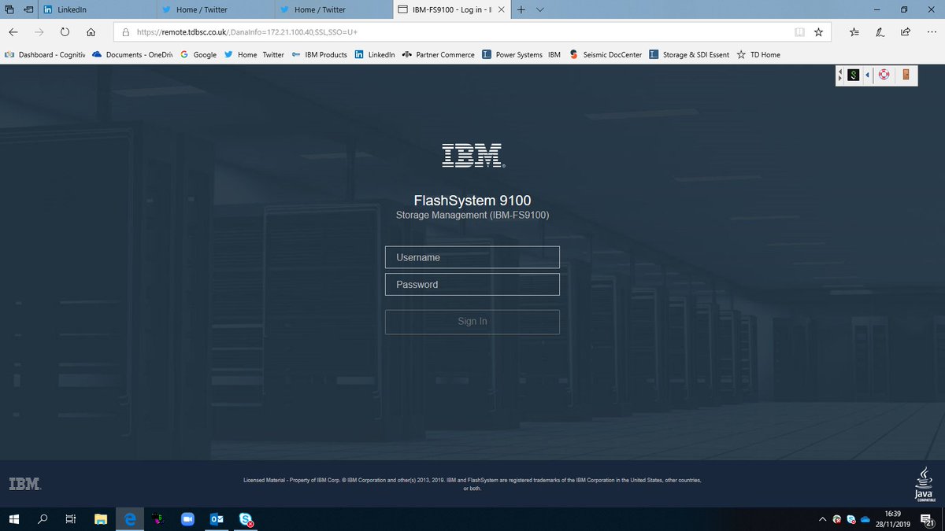Add page to favorites star icon
The image size is (945, 531).
[819, 32]
